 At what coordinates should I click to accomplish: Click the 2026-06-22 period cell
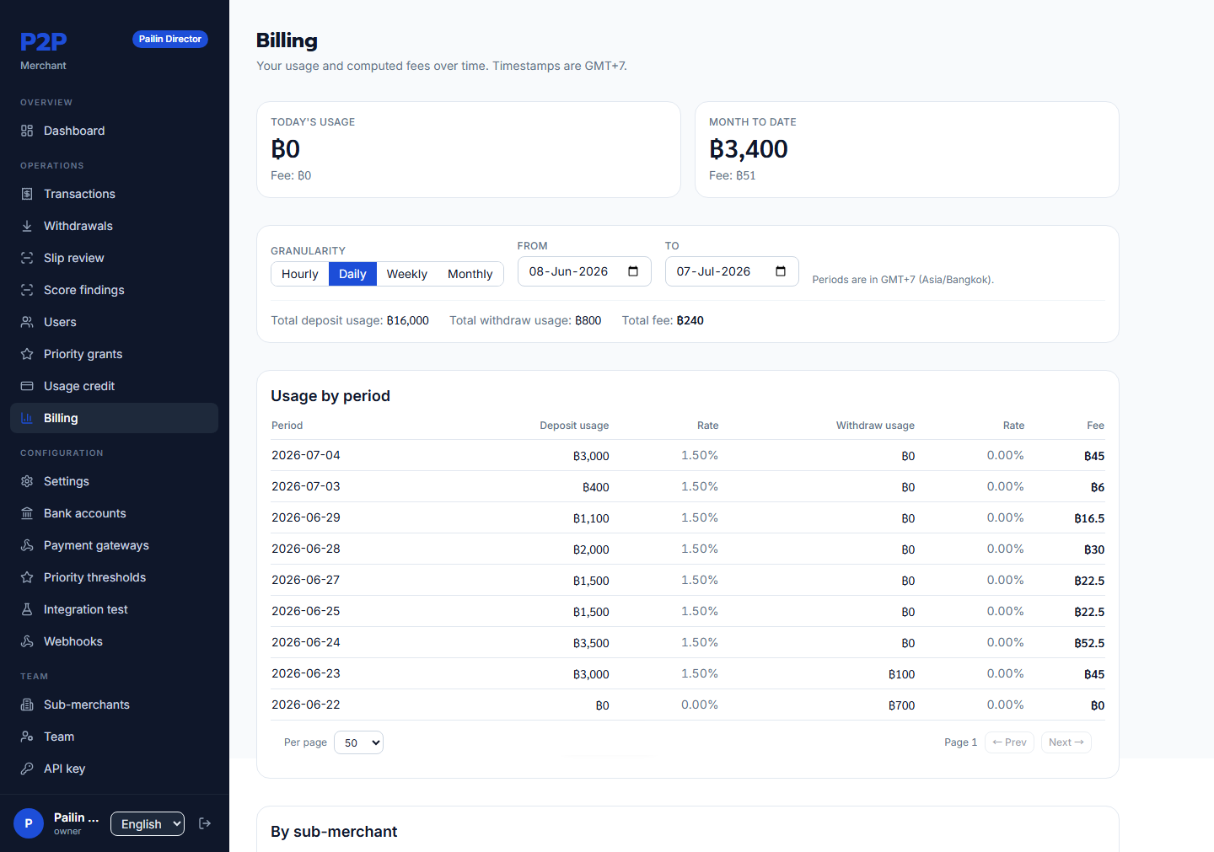pos(306,705)
